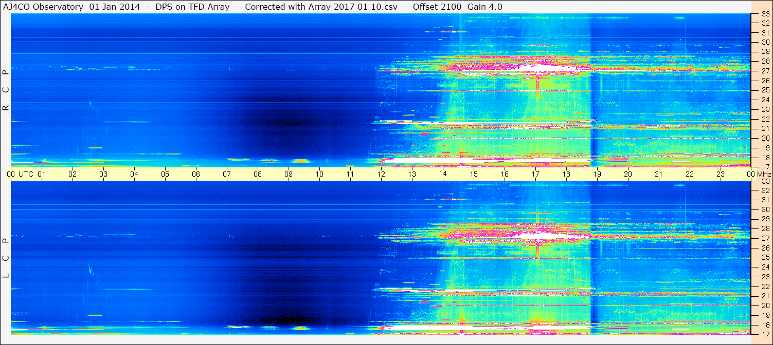Viewport: 773px width, 345px height.
Task: Select the 03 hour marker on time axis
Action: pyautogui.click(x=103, y=174)
